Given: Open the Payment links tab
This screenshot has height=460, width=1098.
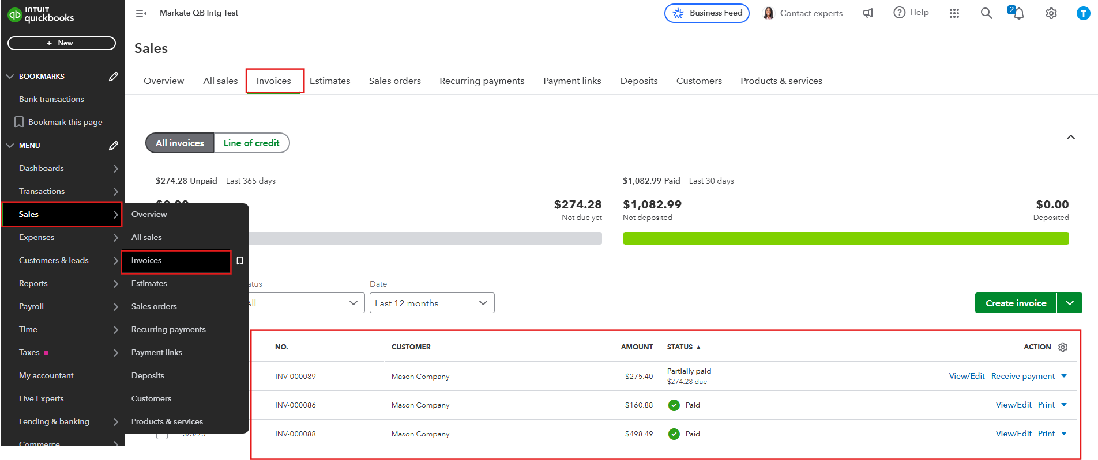Looking at the screenshot, I should tap(572, 81).
